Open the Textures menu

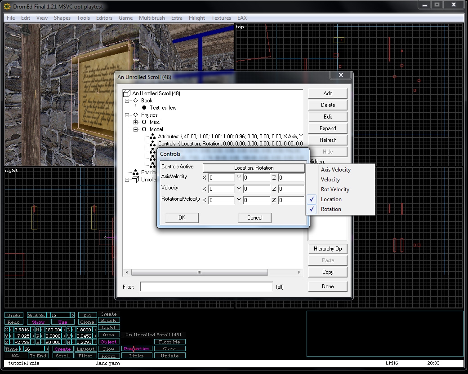[221, 18]
